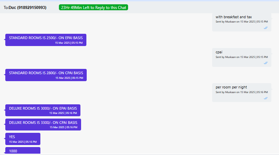The height and width of the screenshot is (155, 279).
Task: Click timestamp under 'STANDARD ROOMS IS 2500' message
Action: point(69,43)
